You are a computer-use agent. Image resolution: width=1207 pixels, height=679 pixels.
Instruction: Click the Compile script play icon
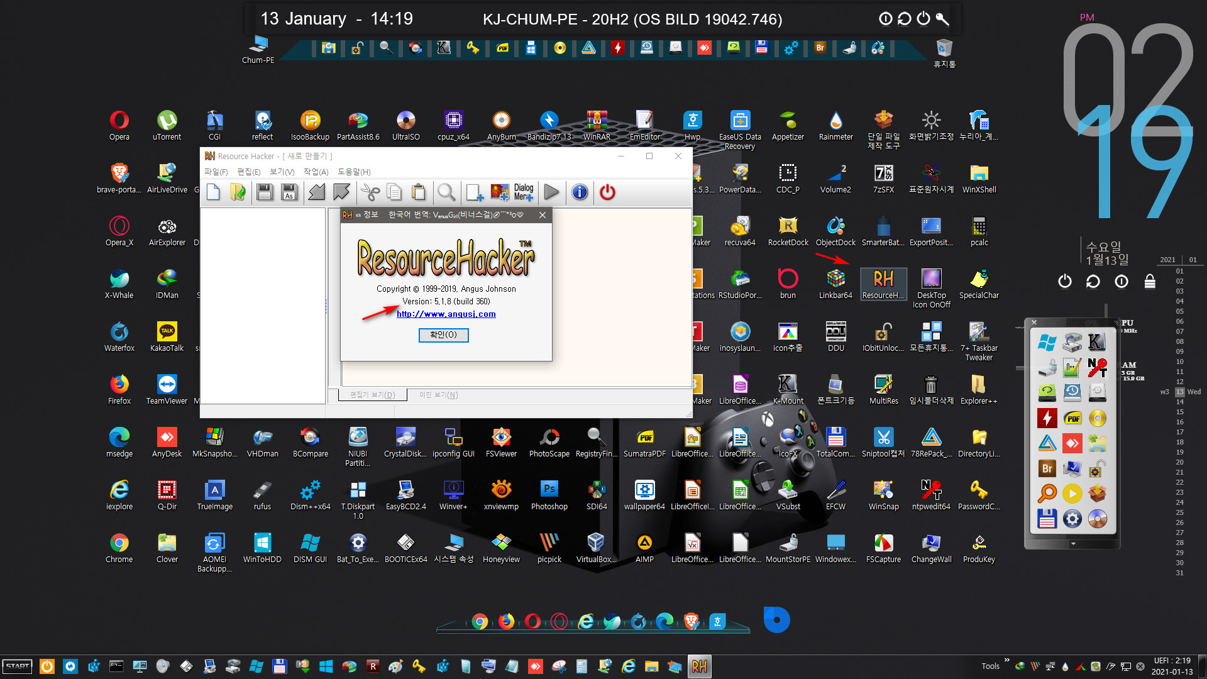tap(551, 192)
